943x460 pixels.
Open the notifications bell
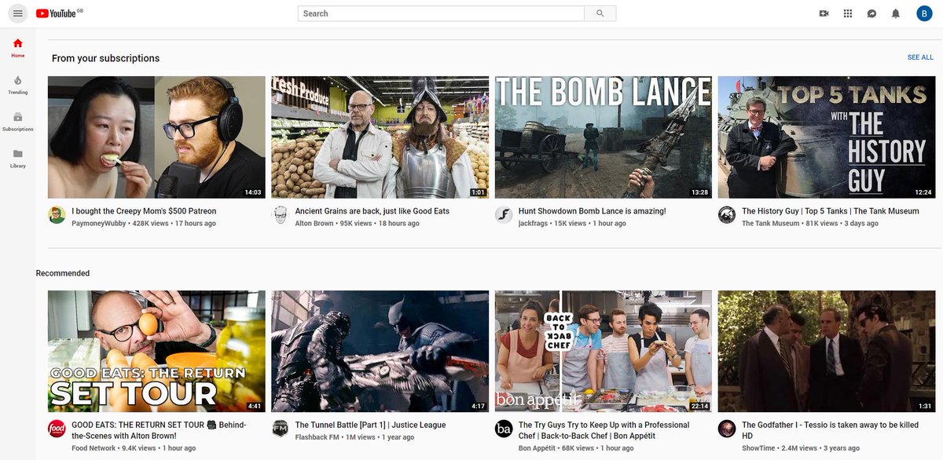click(x=895, y=13)
